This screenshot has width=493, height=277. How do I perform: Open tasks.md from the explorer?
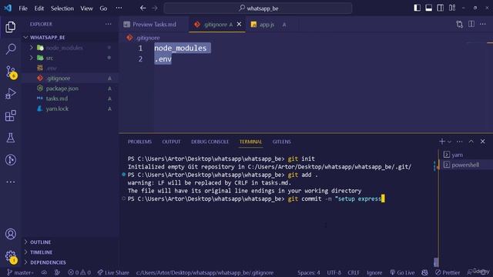click(56, 98)
